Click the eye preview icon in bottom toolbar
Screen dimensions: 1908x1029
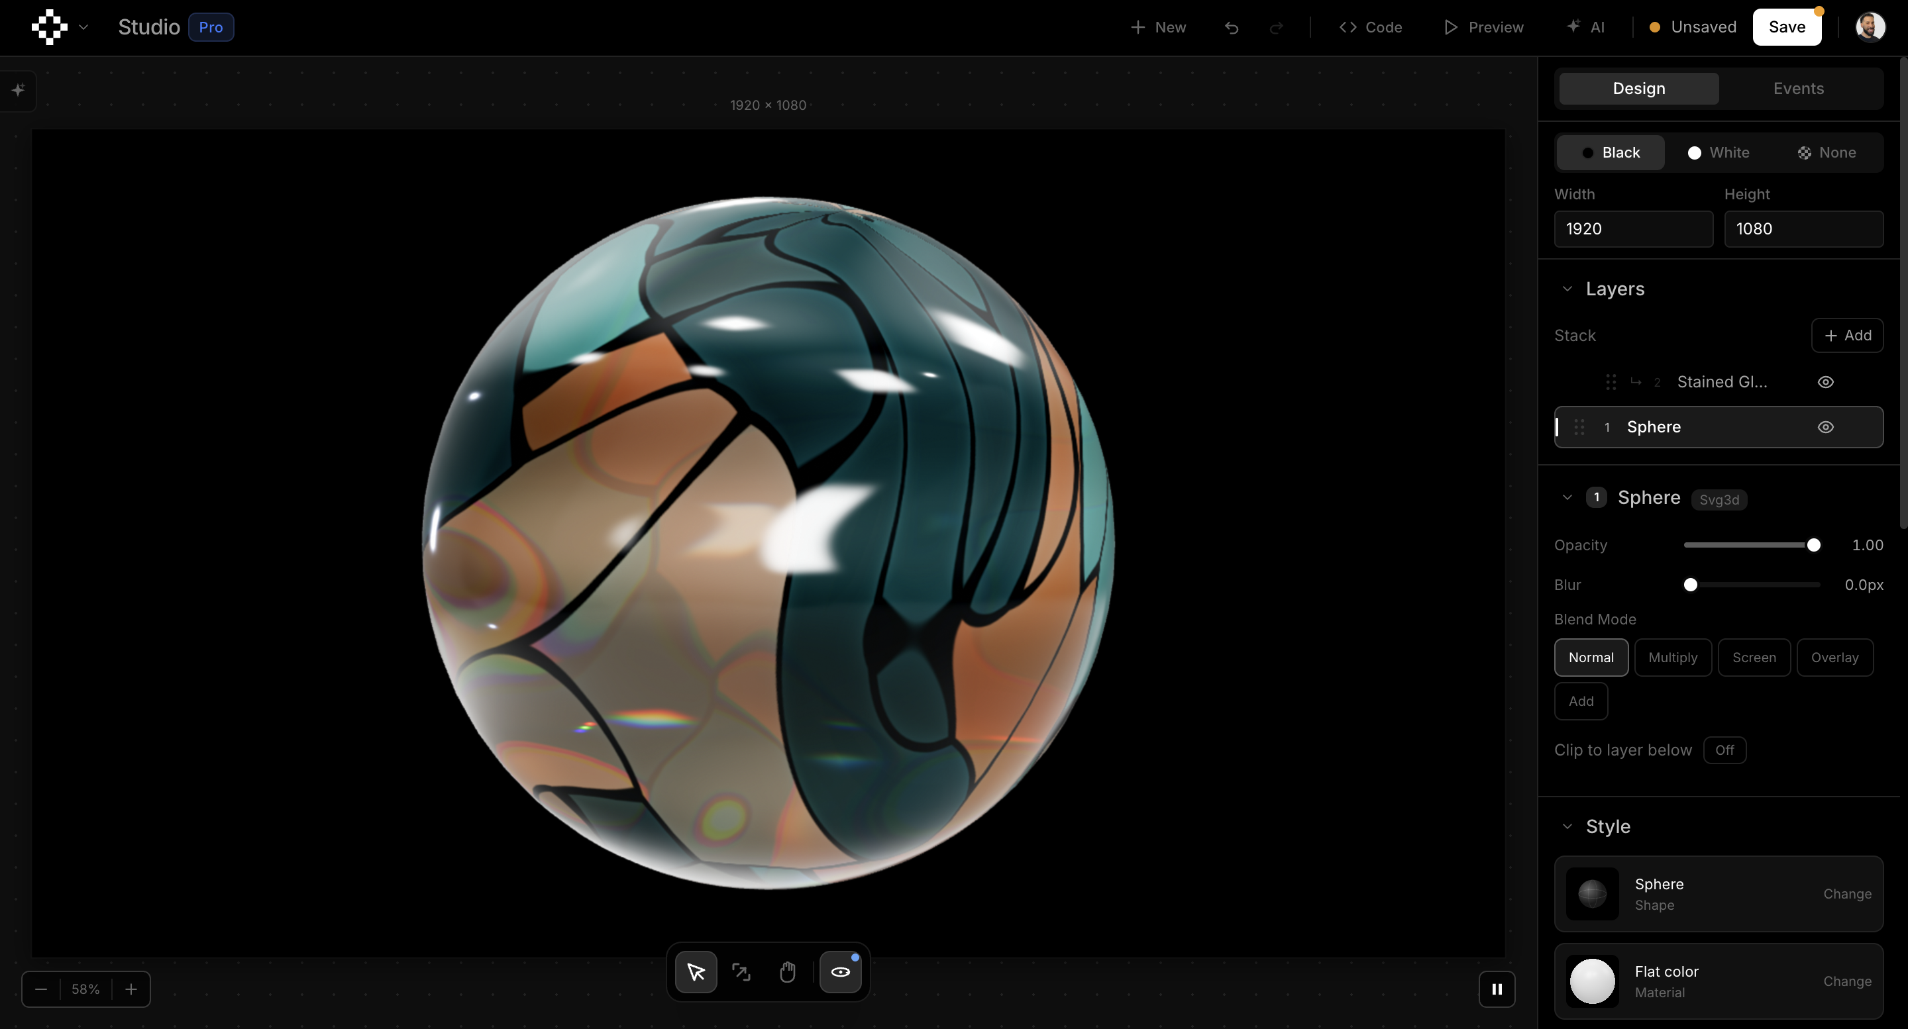pos(840,972)
